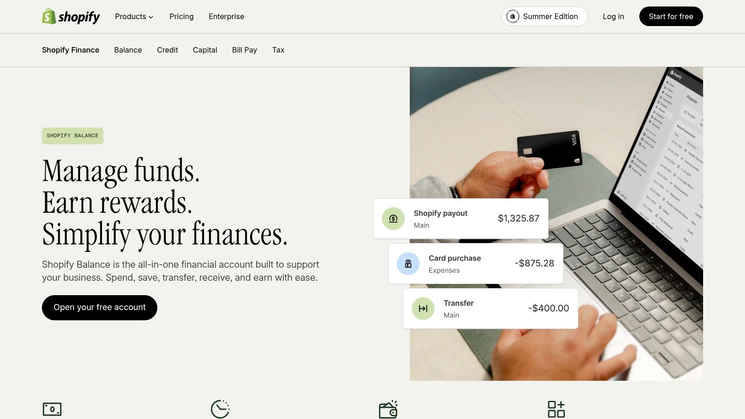Switch to the Balance tab
The image size is (745, 419).
128,50
